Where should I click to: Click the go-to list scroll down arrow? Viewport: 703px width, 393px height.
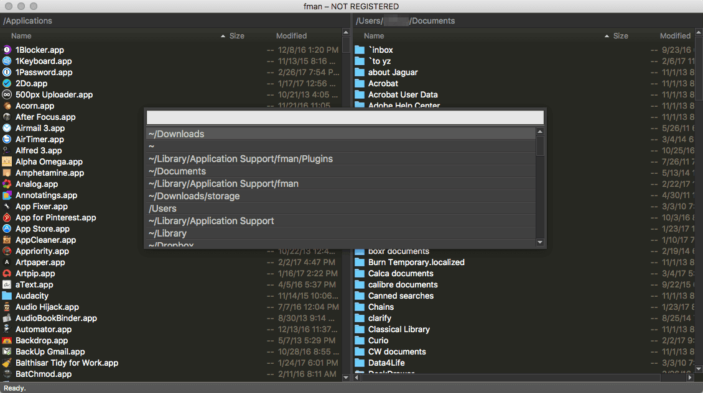[x=540, y=242]
